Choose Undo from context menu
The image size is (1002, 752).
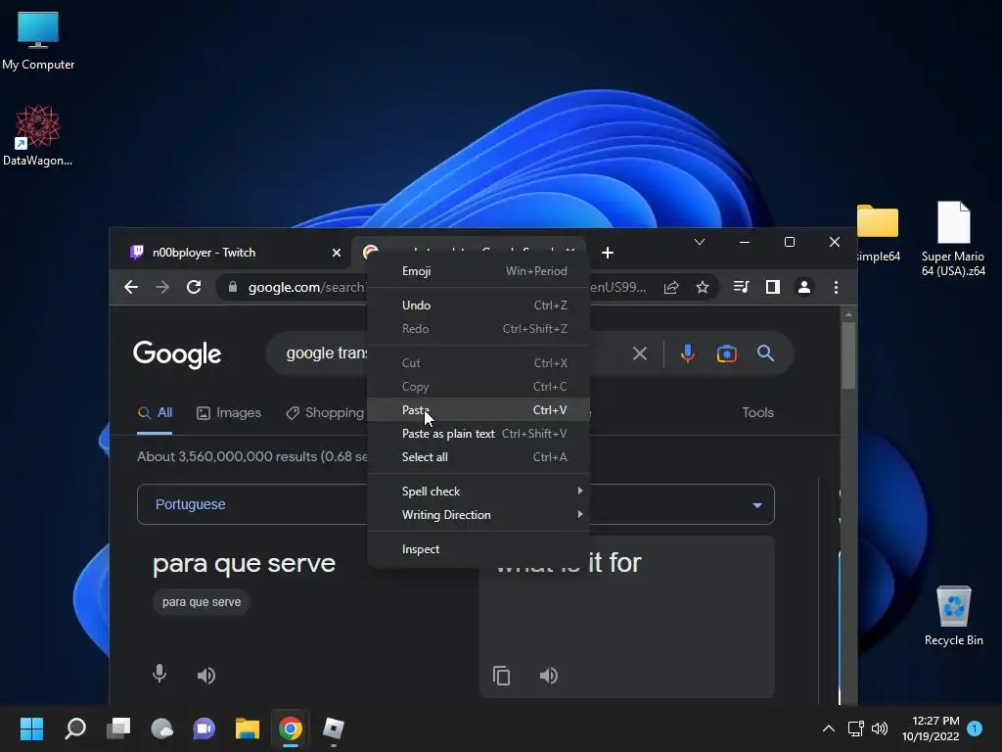click(478, 305)
